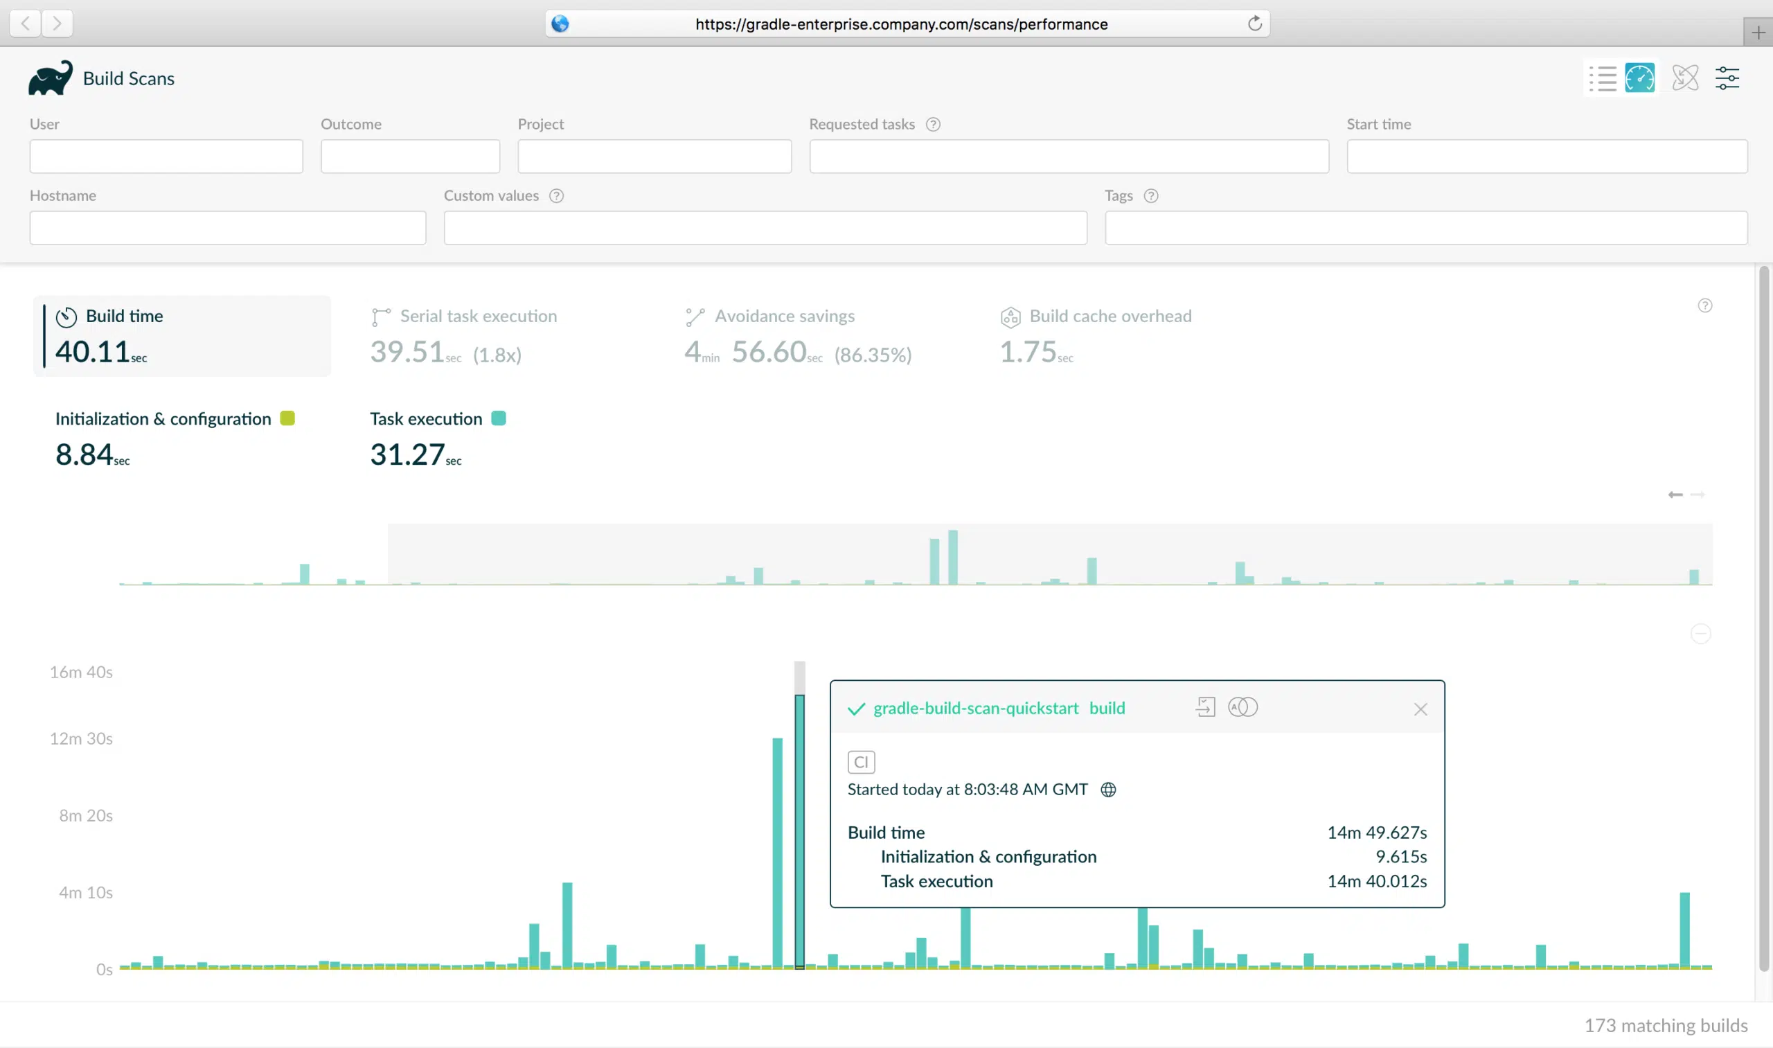The width and height of the screenshot is (1773, 1048).
Task: Focus the Project filter field
Action: point(654,156)
